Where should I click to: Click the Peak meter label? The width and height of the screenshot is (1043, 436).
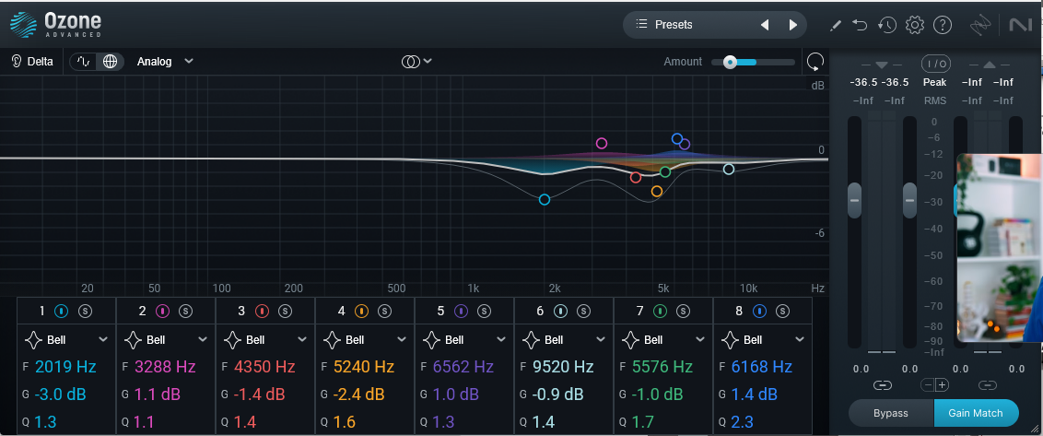pos(934,83)
